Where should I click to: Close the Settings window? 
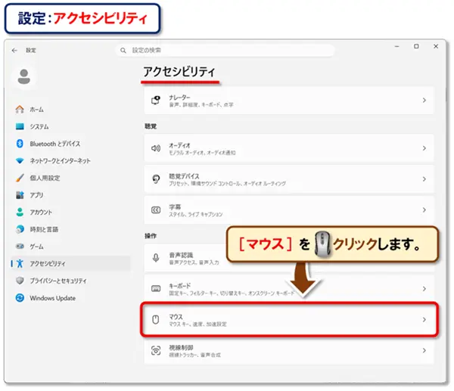(x=436, y=46)
